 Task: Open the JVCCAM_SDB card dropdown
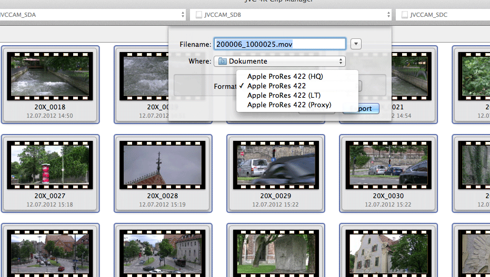click(x=292, y=15)
